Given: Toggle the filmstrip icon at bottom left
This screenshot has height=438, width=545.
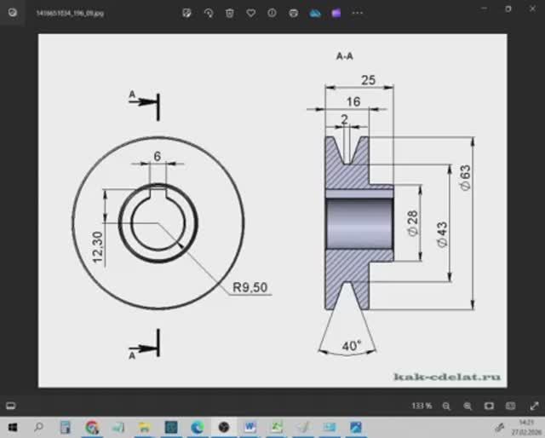Looking at the screenshot, I should click(x=11, y=406).
